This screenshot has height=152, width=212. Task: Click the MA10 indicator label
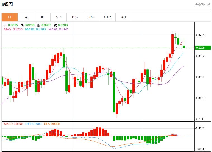(35, 29)
